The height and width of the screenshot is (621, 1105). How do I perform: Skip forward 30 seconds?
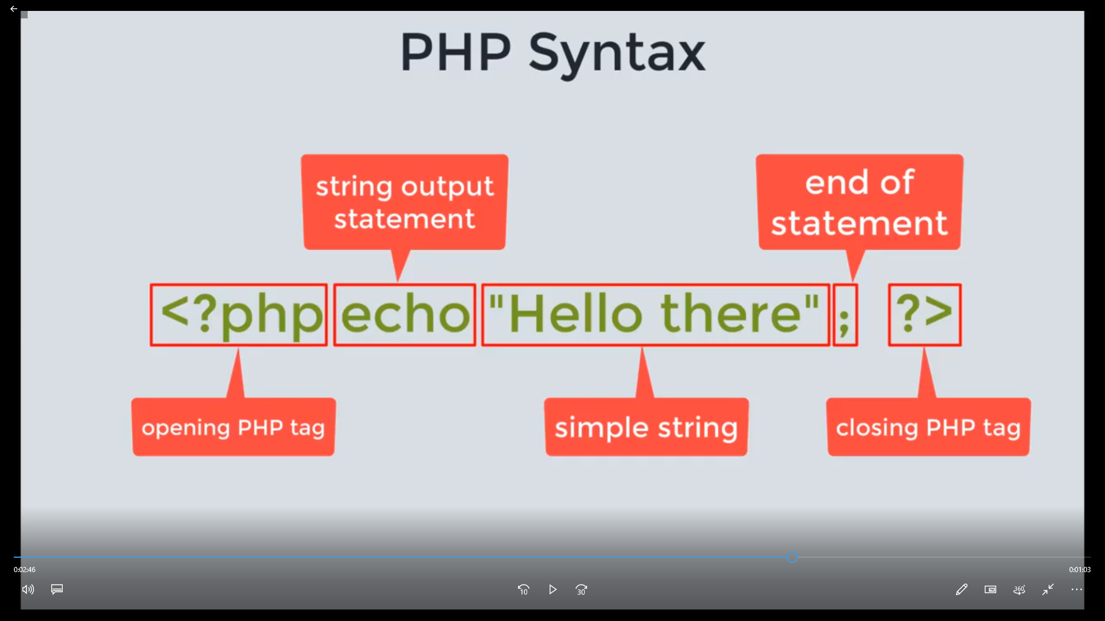click(x=581, y=589)
